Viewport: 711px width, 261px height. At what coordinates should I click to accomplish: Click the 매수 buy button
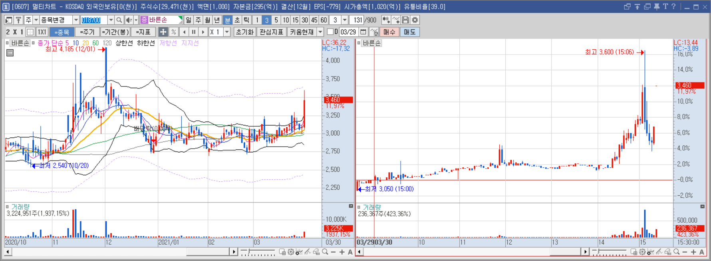pyautogui.click(x=389, y=32)
